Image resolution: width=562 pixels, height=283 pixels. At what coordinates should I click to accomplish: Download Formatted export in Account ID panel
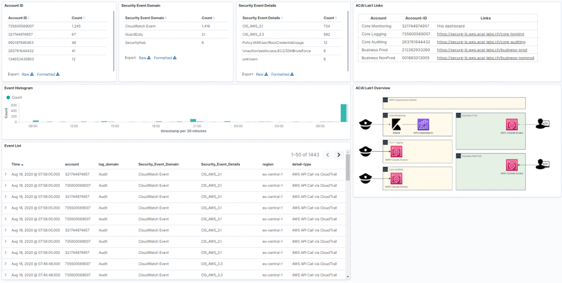pyautogui.click(x=48, y=74)
